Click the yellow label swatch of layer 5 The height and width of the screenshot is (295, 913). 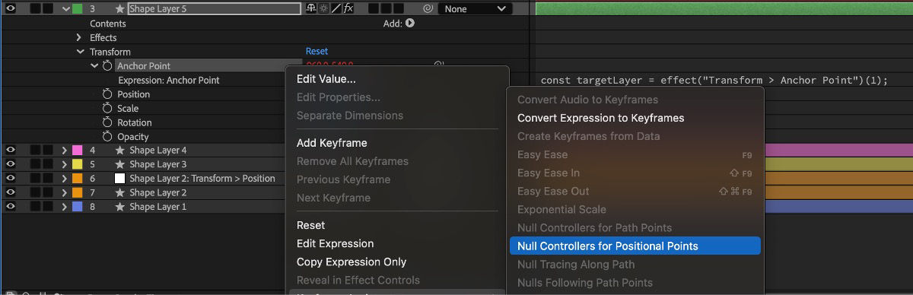[77, 164]
